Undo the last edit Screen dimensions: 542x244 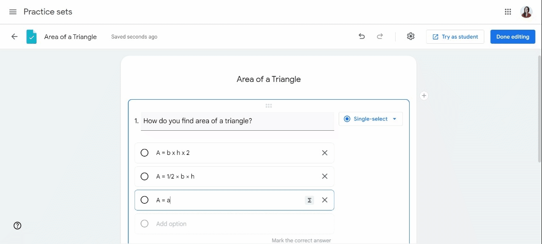[362, 36]
